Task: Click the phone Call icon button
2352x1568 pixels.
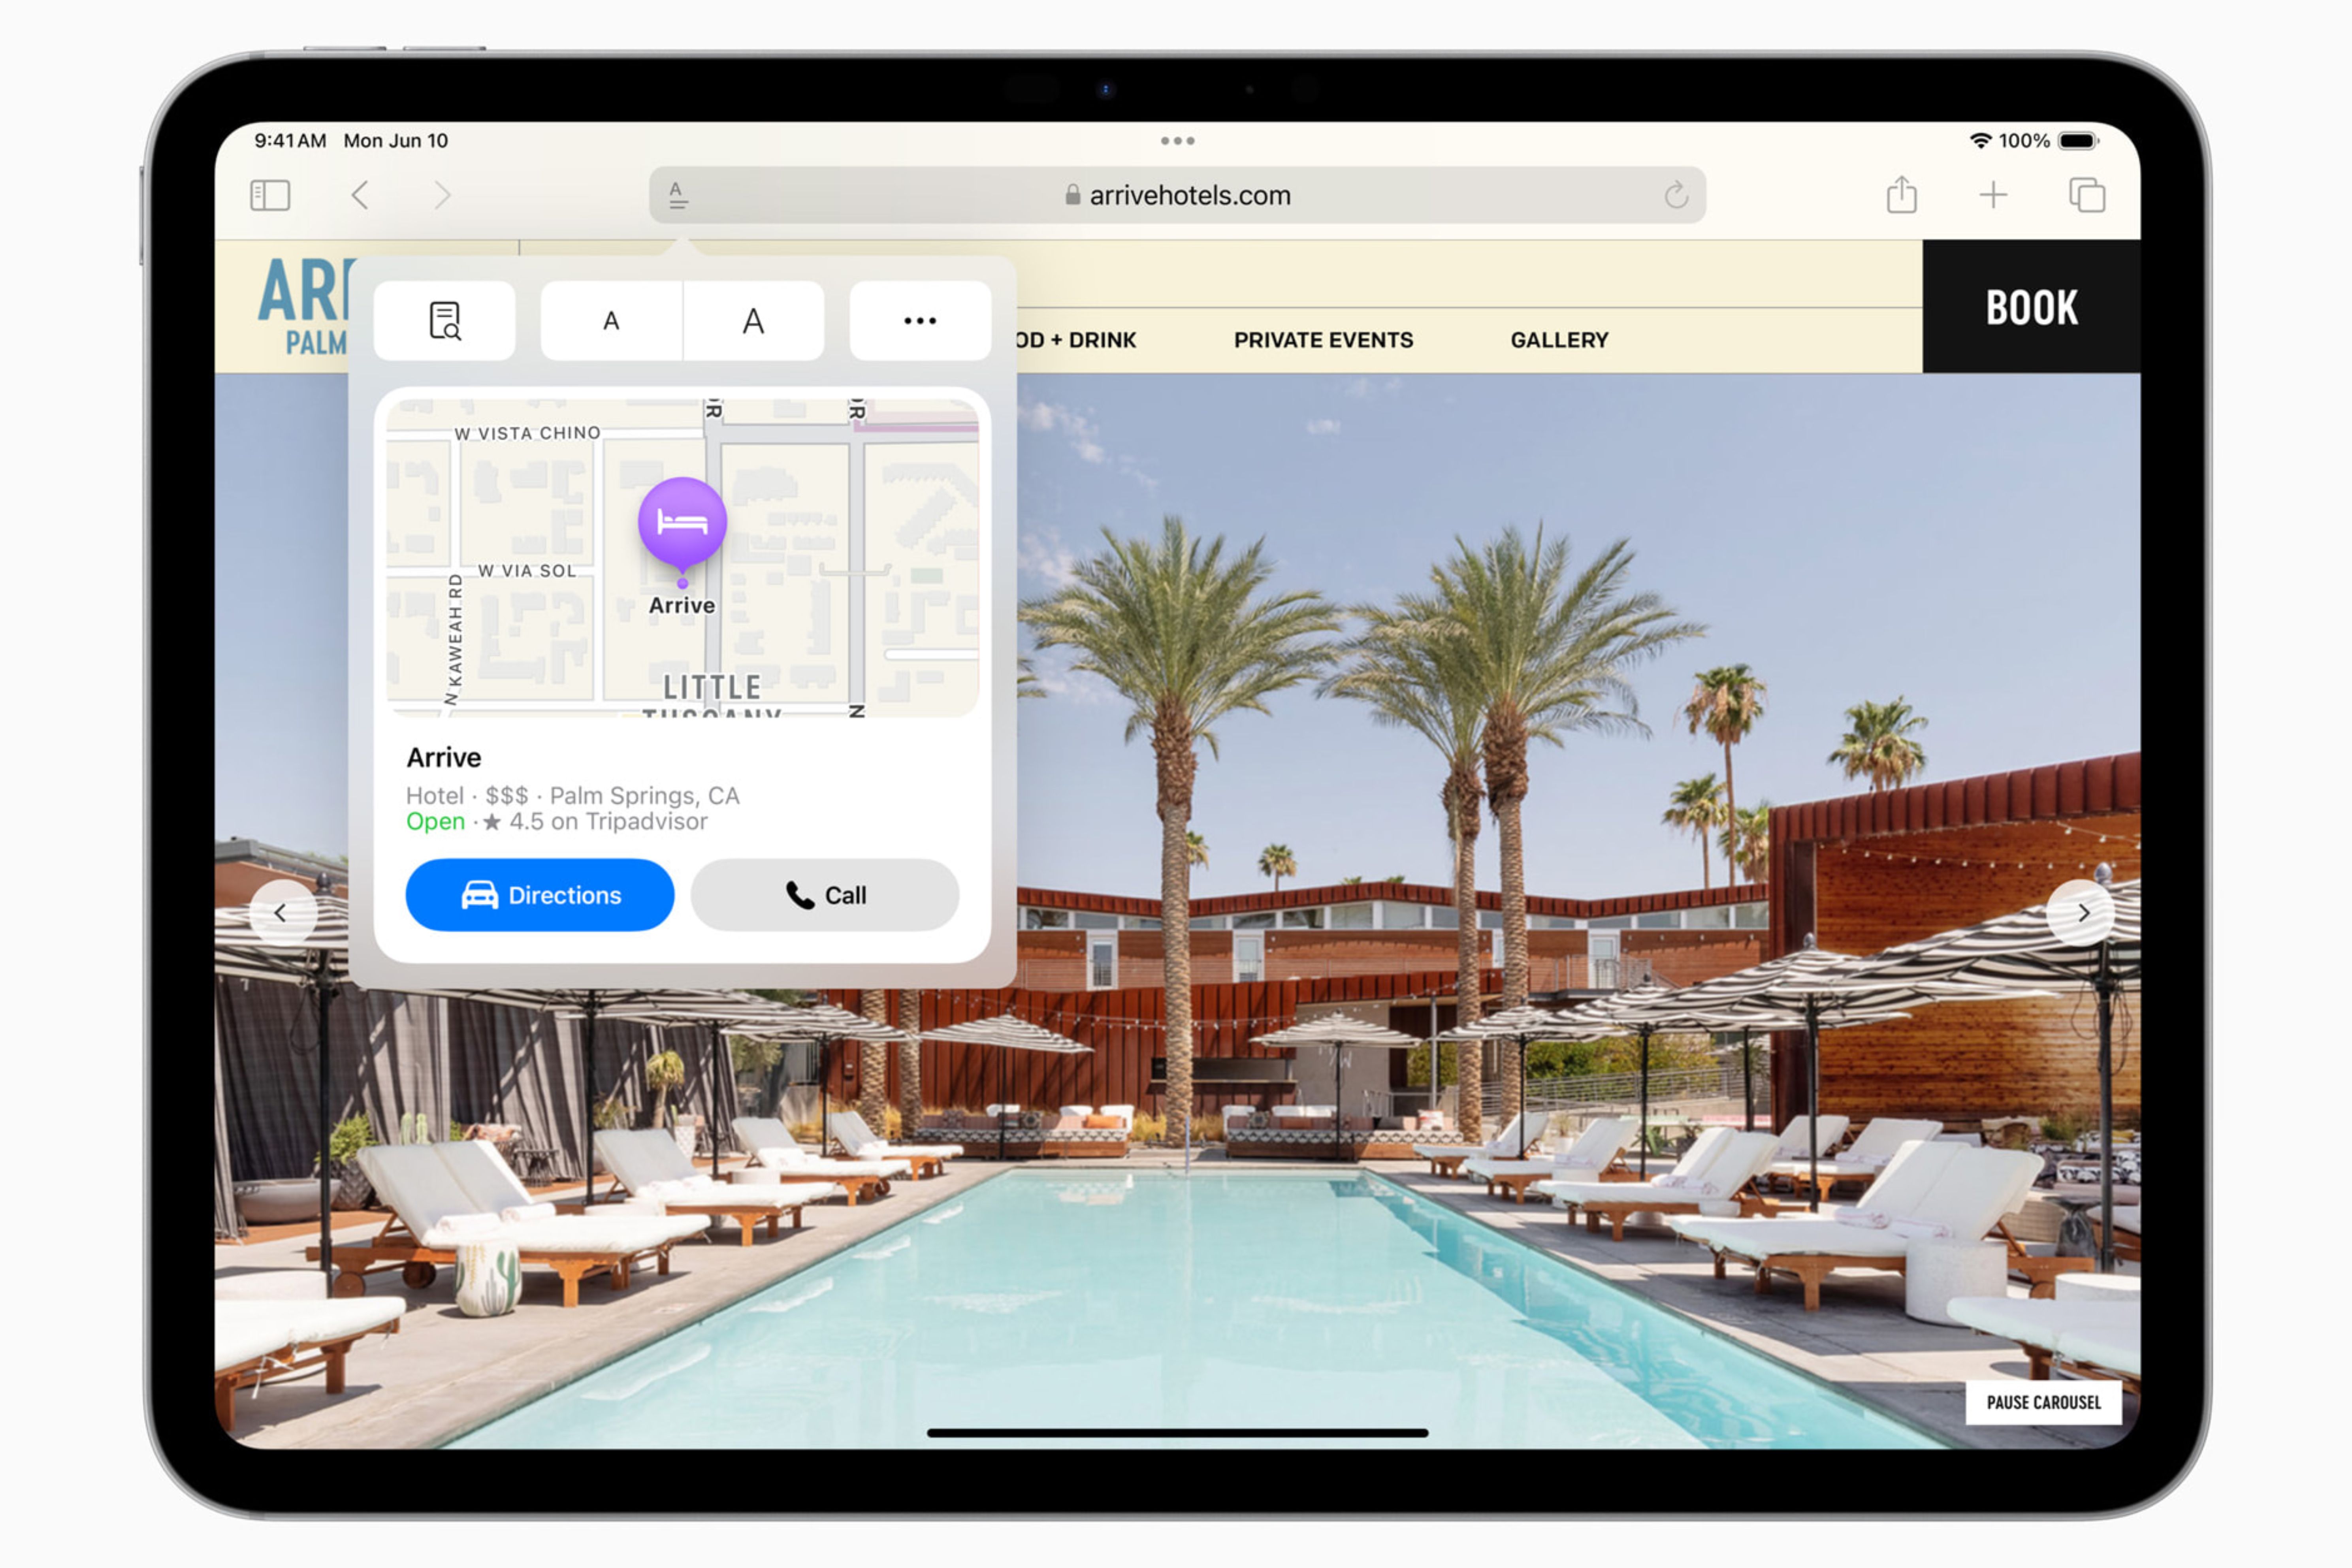Action: tap(826, 894)
